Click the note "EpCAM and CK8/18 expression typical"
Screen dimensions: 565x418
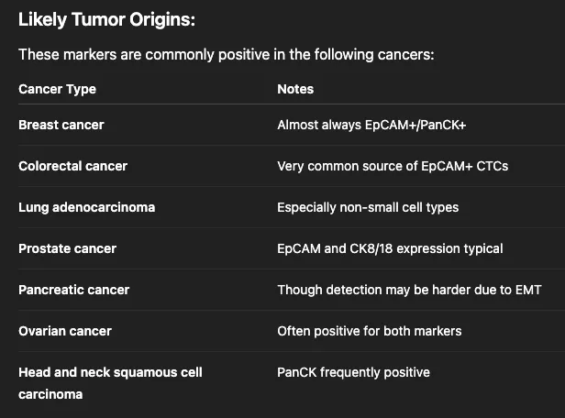pyautogui.click(x=390, y=248)
